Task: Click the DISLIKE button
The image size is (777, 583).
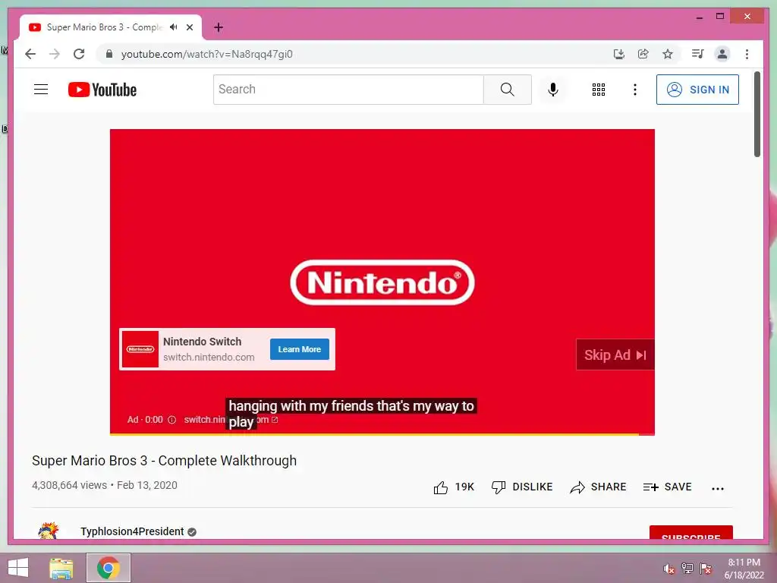Action: [522, 487]
